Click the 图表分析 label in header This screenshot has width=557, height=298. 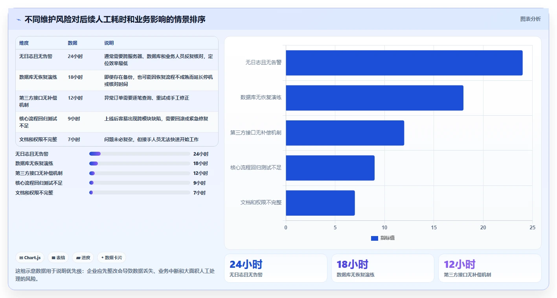[530, 19]
